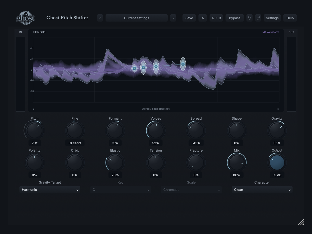Click the resize grip in window corner
Image resolution: width=312 pixels, height=234 pixels.
(301, 222)
